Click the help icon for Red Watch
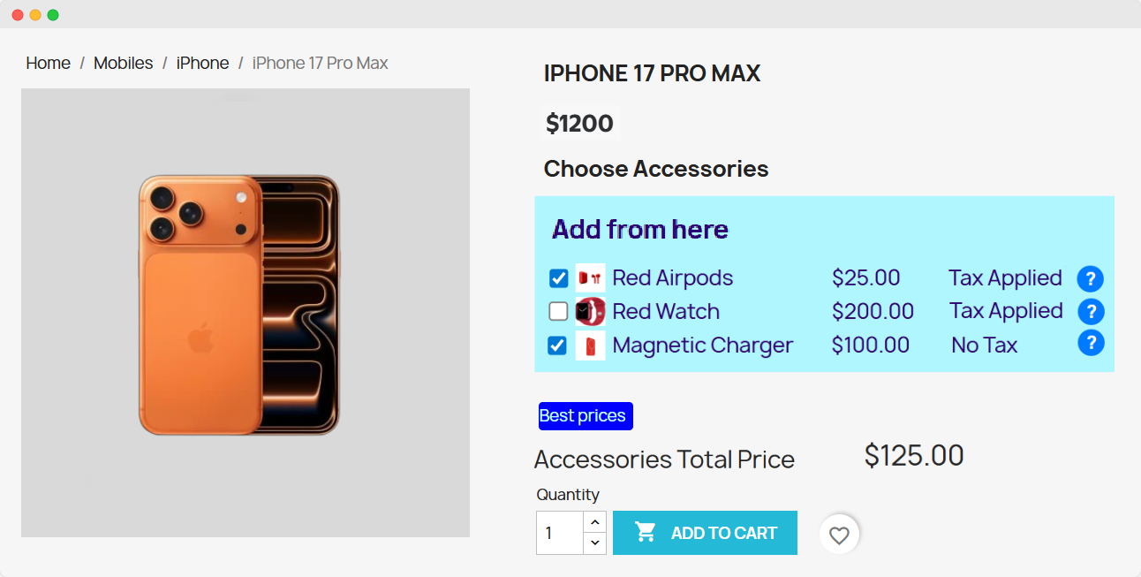The height and width of the screenshot is (577, 1141). 1091,312
